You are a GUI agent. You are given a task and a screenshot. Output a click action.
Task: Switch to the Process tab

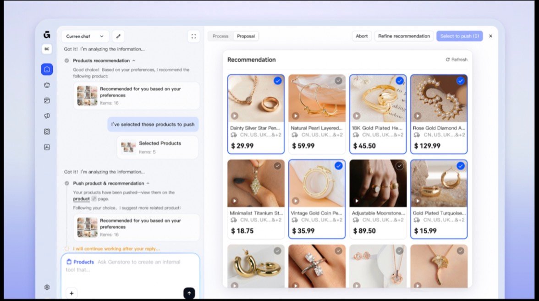220,36
